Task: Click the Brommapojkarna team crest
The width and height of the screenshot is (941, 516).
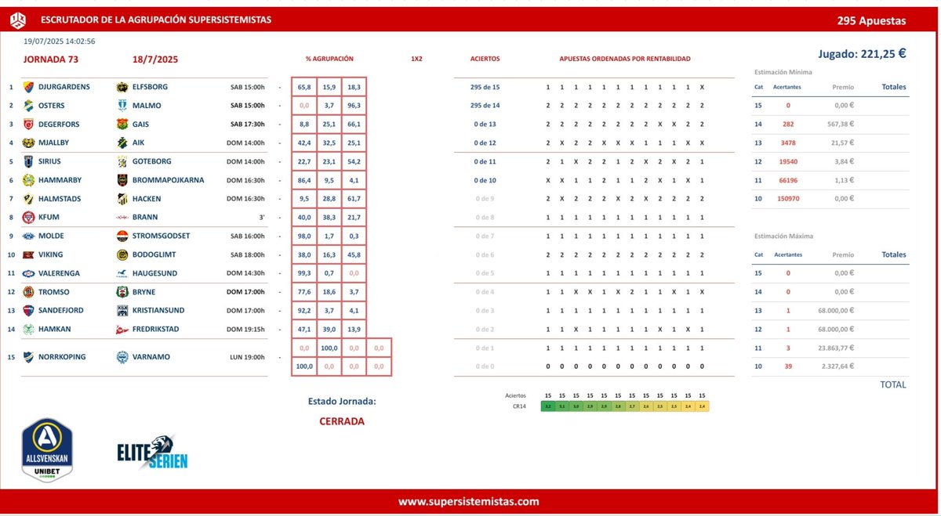Action: coord(122,180)
